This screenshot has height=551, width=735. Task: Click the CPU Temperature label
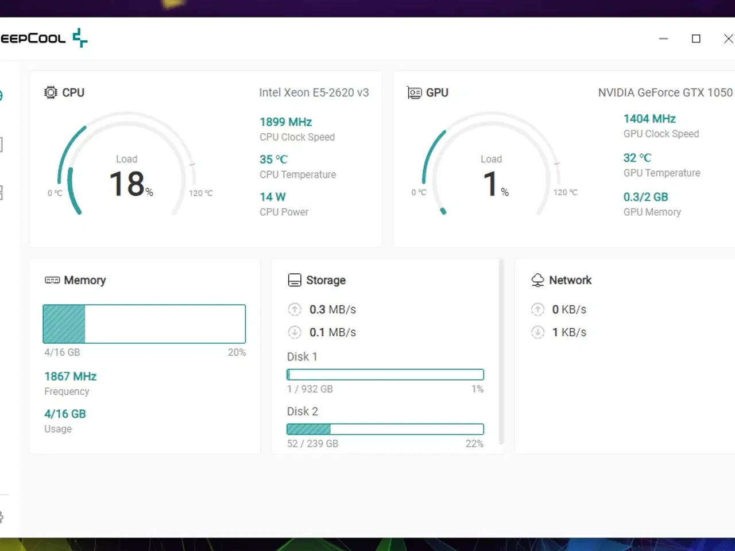[298, 174]
